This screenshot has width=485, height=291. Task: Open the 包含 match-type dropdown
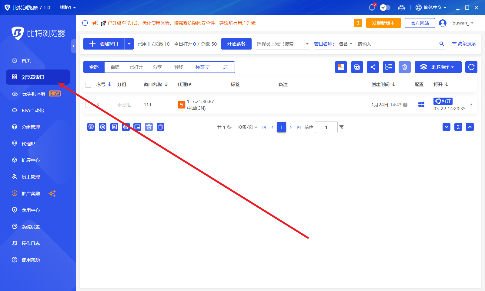[x=346, y=44]
